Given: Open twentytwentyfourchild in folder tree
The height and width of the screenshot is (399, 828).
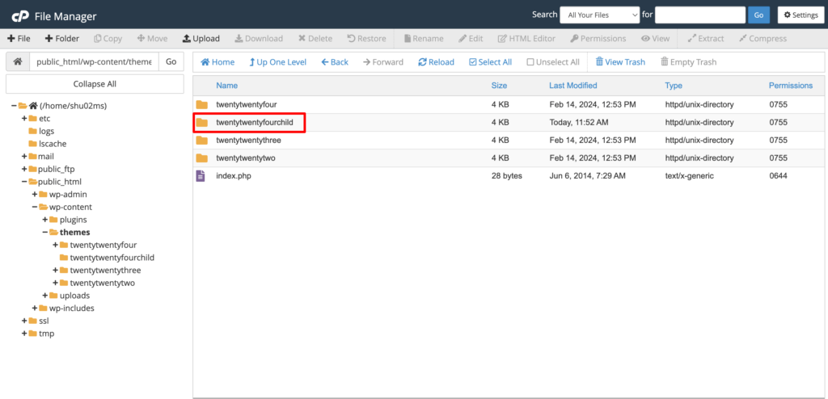Looking at the screenshot, I should point(112,258).
